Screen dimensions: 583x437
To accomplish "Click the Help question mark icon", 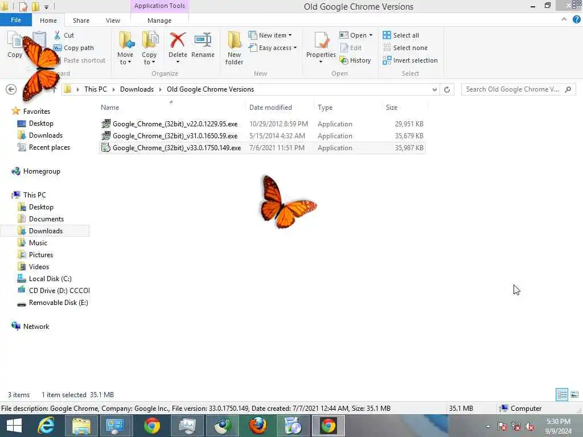I will [x=576, y=20].
